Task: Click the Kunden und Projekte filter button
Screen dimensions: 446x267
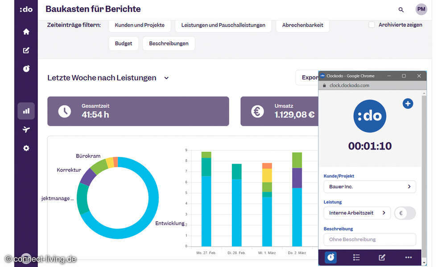Action: coord(140,25)
